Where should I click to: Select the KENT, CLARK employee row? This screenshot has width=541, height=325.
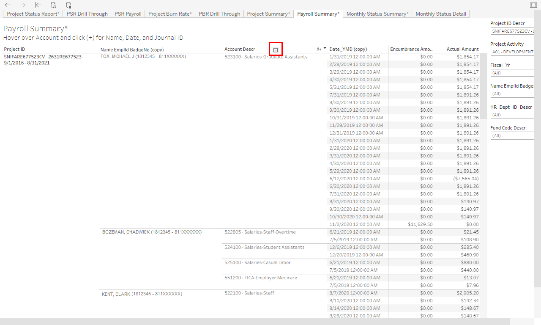(142, 293)
